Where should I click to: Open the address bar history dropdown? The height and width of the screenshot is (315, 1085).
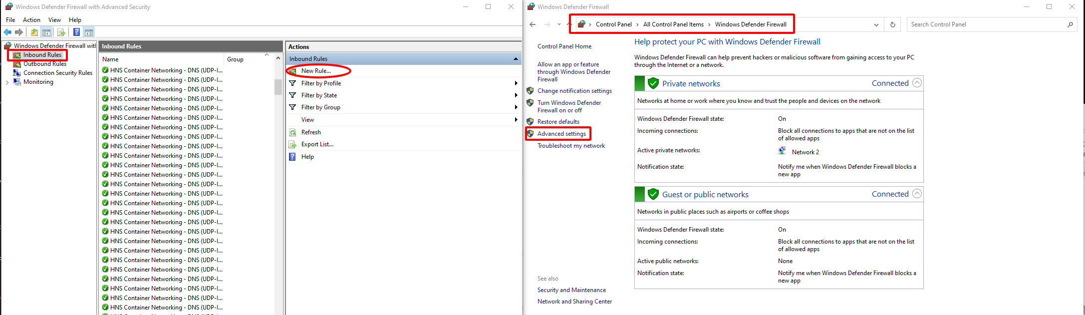coord(876,24)
